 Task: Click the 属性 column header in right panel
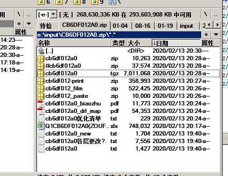(x=210, y=43)
